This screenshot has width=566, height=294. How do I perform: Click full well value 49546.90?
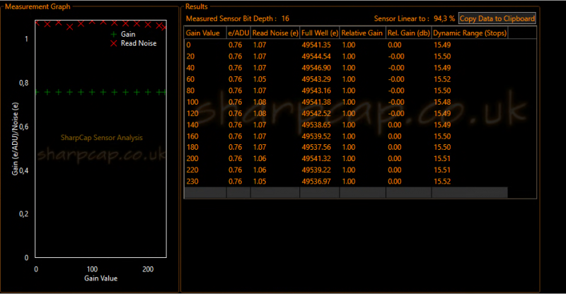coord(316,68)
